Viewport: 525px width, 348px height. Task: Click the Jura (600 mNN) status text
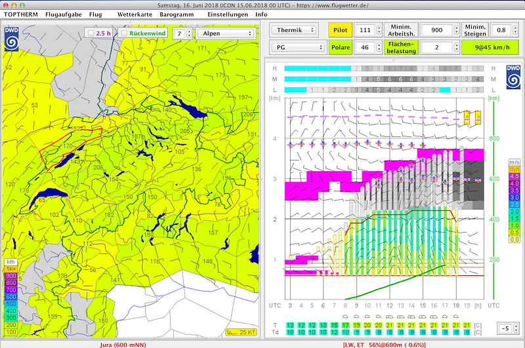(123, 345)
